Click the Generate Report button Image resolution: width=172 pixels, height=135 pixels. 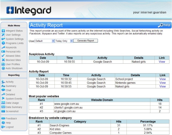pos(86,41)
